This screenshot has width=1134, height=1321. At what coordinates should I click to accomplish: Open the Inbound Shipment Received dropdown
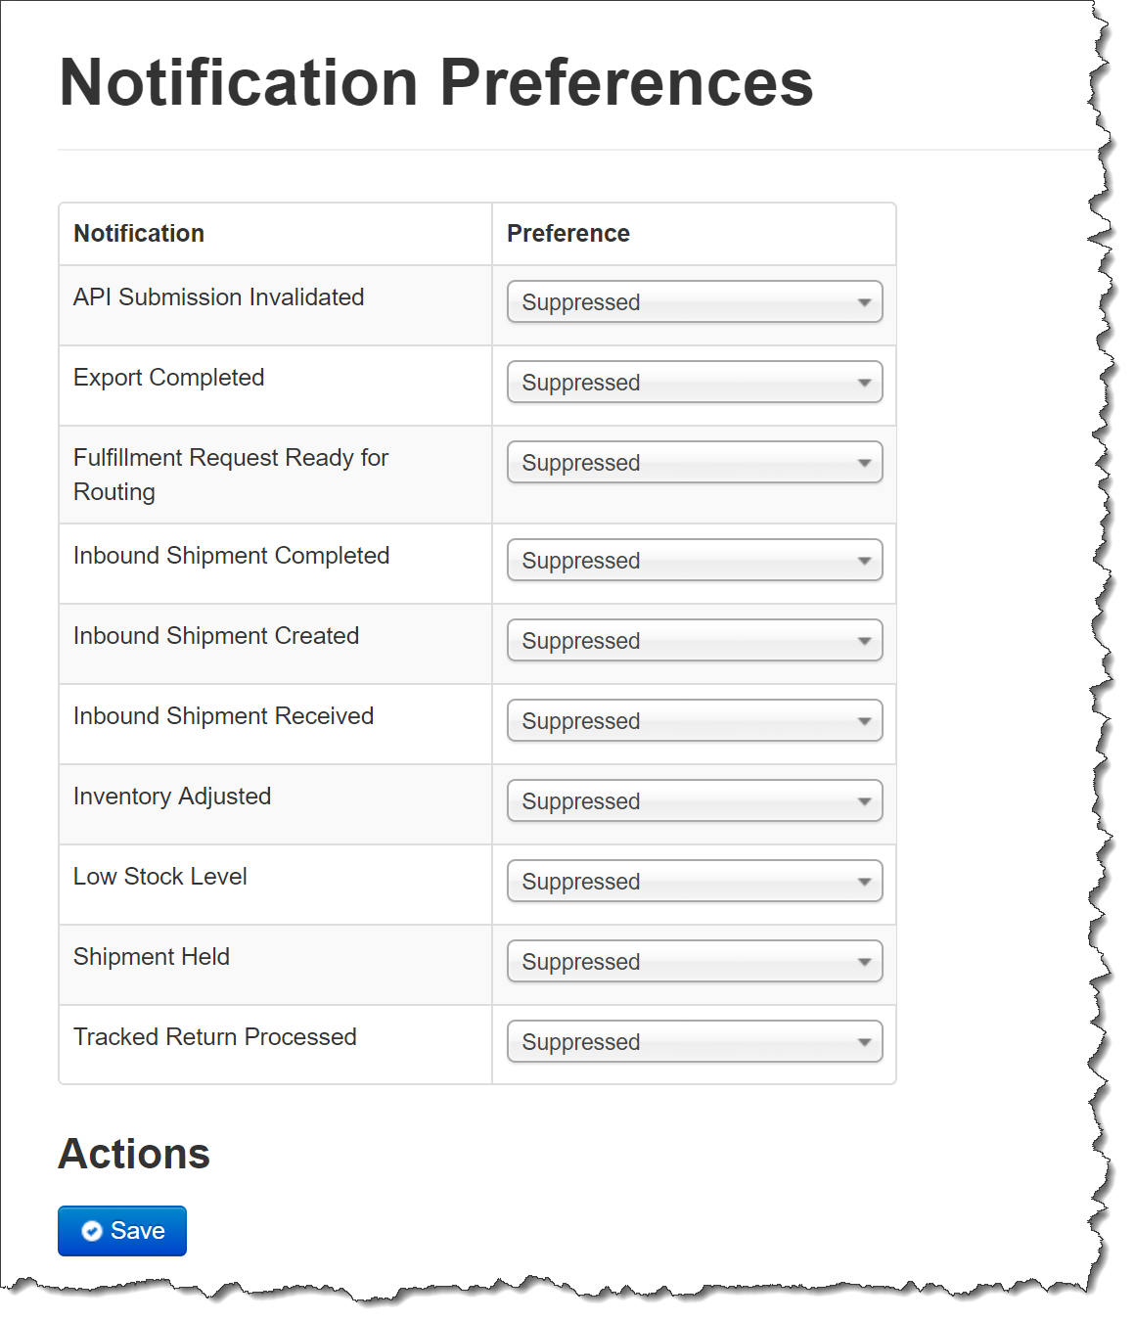(695, 720)
